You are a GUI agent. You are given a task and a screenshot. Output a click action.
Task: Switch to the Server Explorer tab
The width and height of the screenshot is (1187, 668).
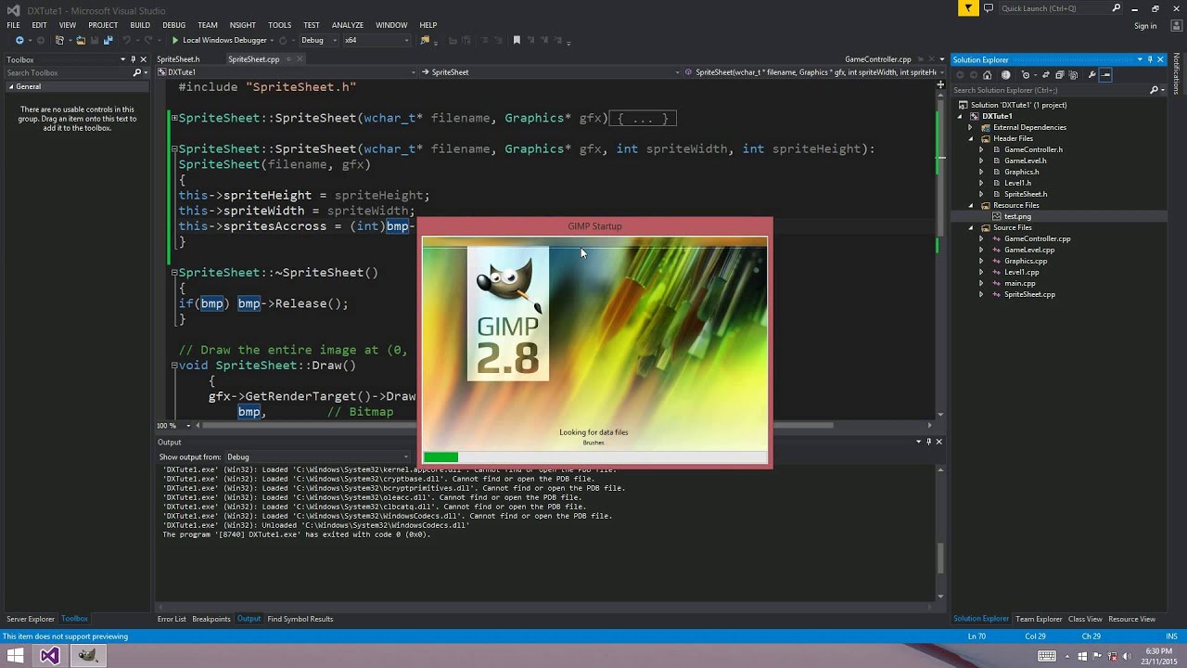click(x=31, y=619)
